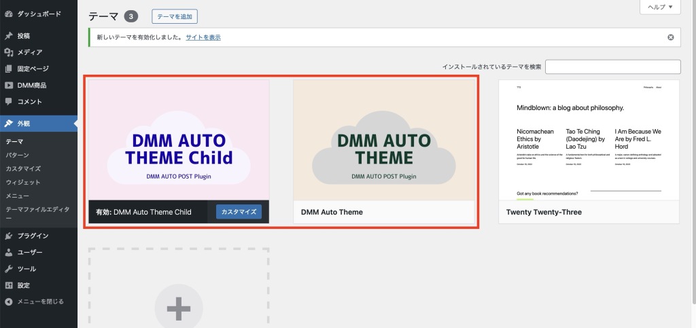The width and height of the screenshot is (696, 328).
Task: Open the メディア menu label
Action: [30, 52]
